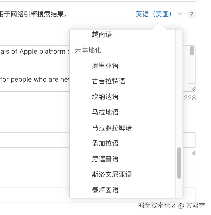Select 旁遮普语 in the dropdown
The width and height of the screenshot is (211, 215).
(105, 159)
